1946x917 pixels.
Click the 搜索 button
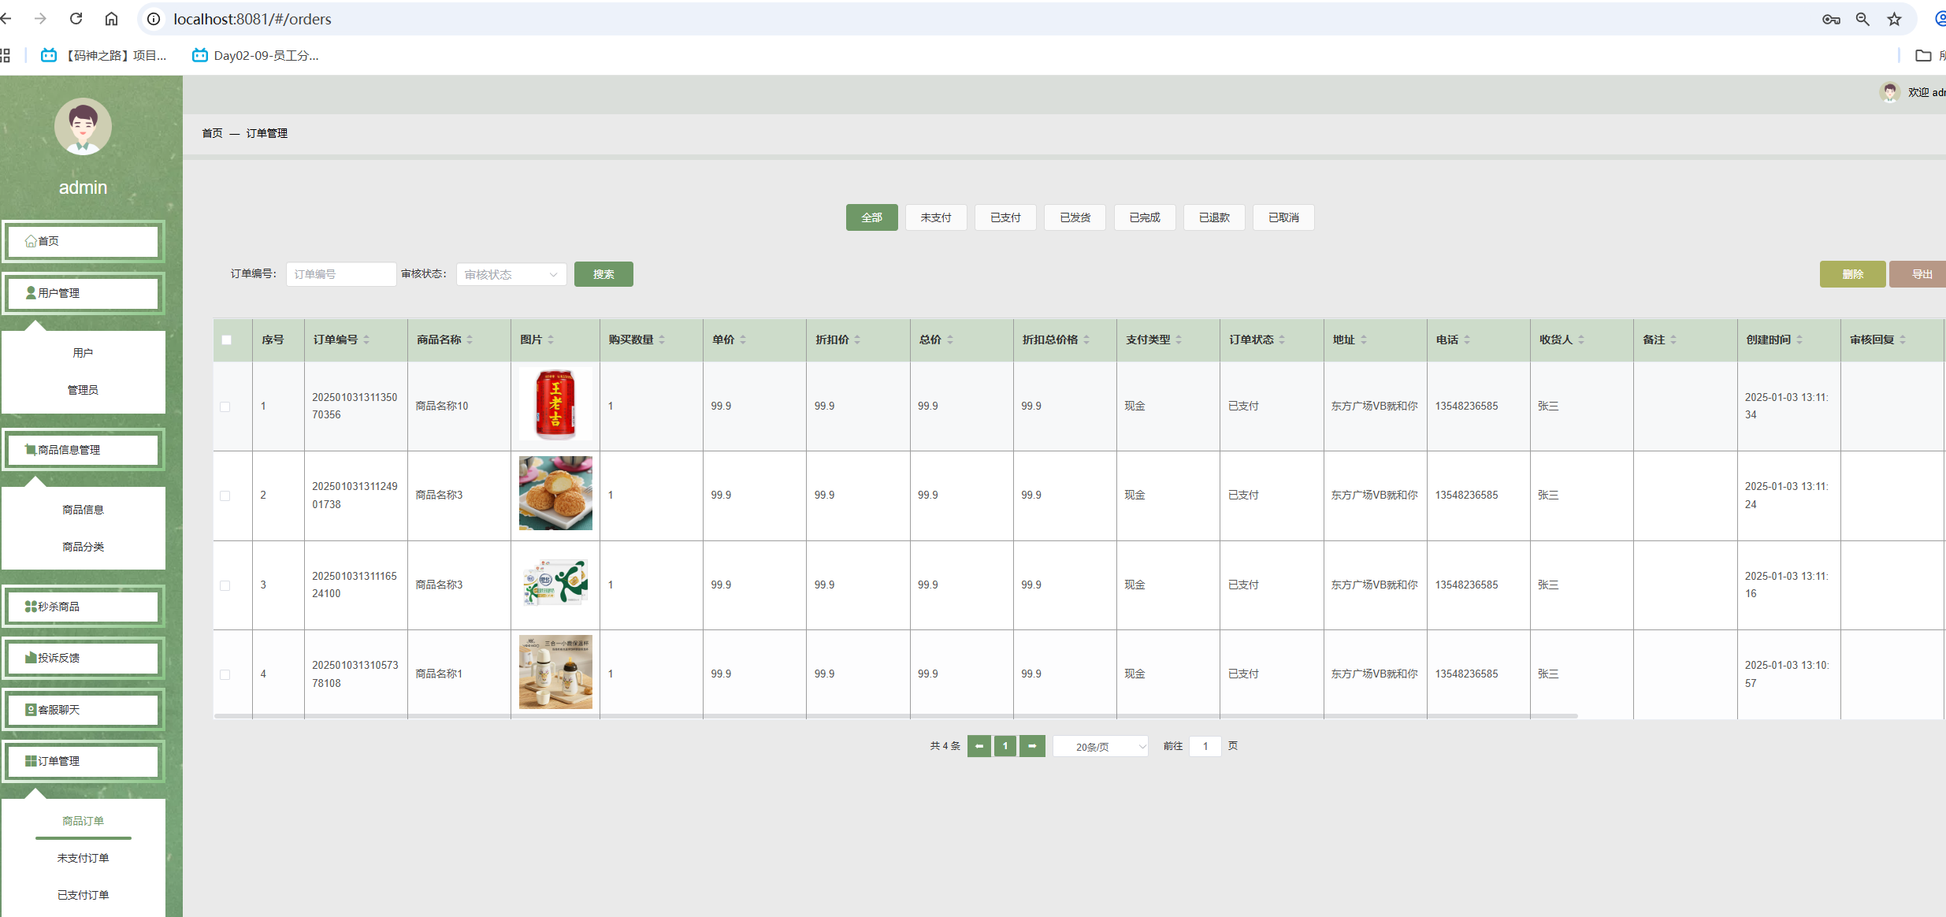[x=603, y=274]
